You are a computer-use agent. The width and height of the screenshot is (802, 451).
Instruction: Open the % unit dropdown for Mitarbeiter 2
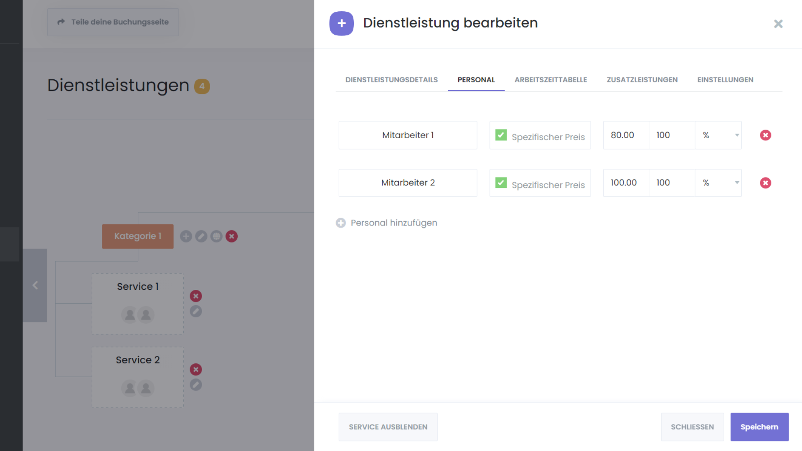pyautogui.click(x=718, y=183)
